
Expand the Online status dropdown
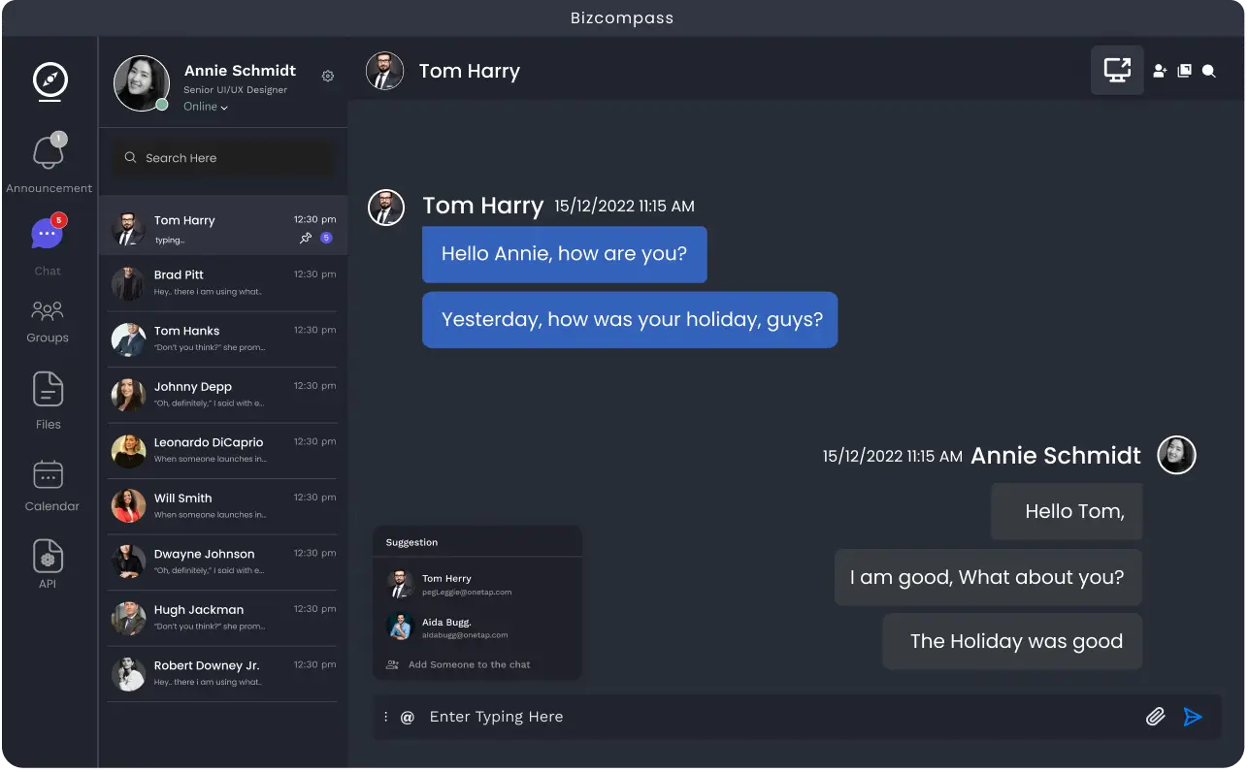pos(206,107)
